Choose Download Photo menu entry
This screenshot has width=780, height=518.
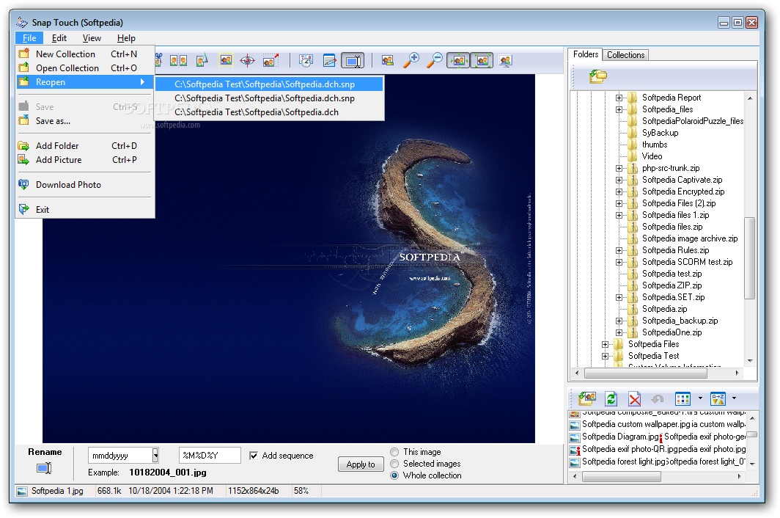coord(85,184)
